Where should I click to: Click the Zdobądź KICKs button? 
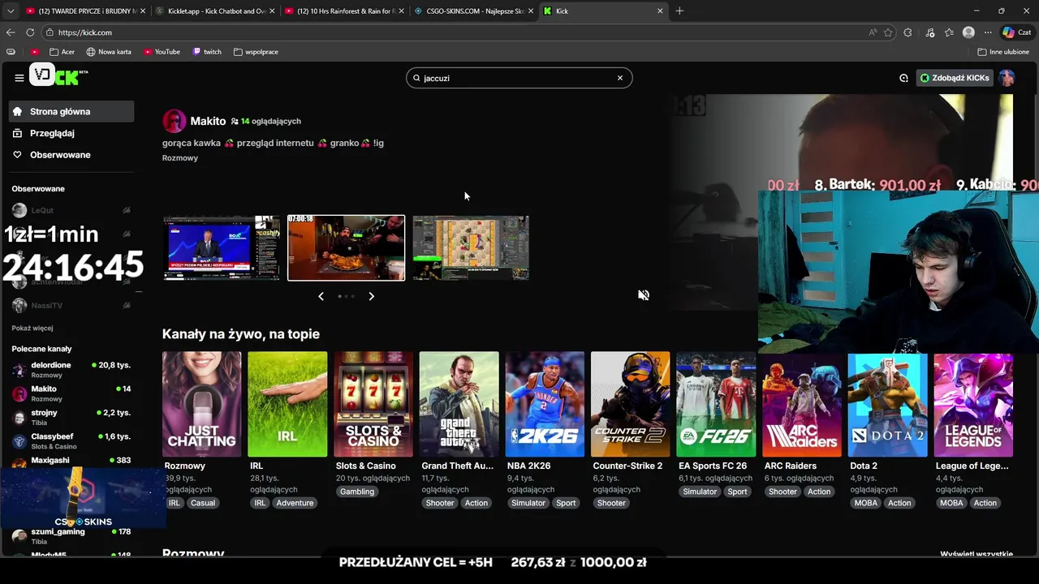pyautogui.click(x=955, y=78)
